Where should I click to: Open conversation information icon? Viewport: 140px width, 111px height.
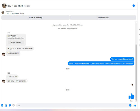134,6
